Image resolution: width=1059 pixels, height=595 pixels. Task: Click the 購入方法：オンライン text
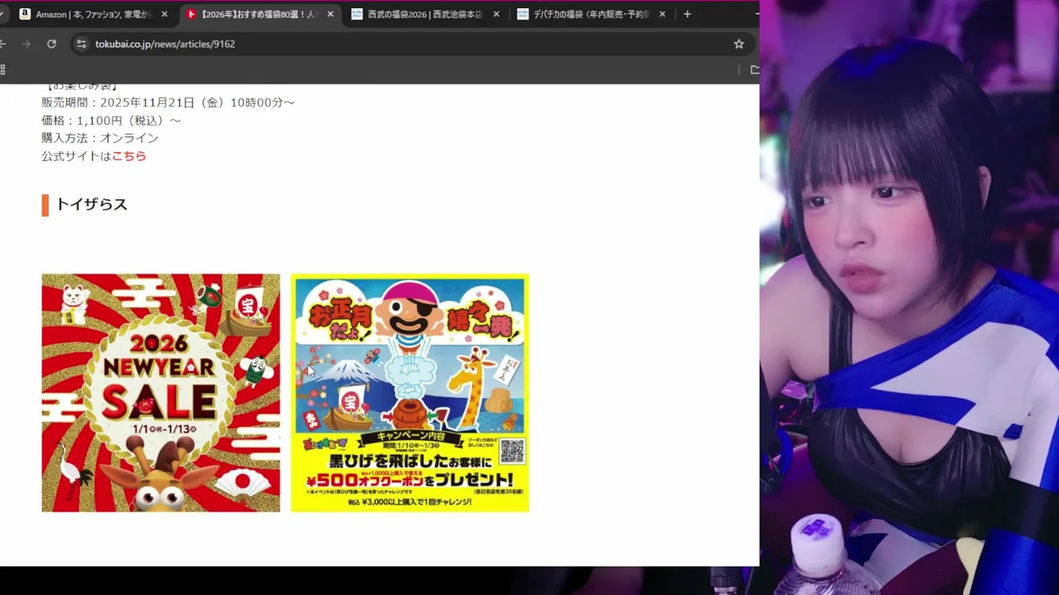[x=99, y=138]
